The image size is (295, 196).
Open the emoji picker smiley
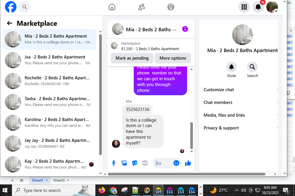[x=176, y=163]
